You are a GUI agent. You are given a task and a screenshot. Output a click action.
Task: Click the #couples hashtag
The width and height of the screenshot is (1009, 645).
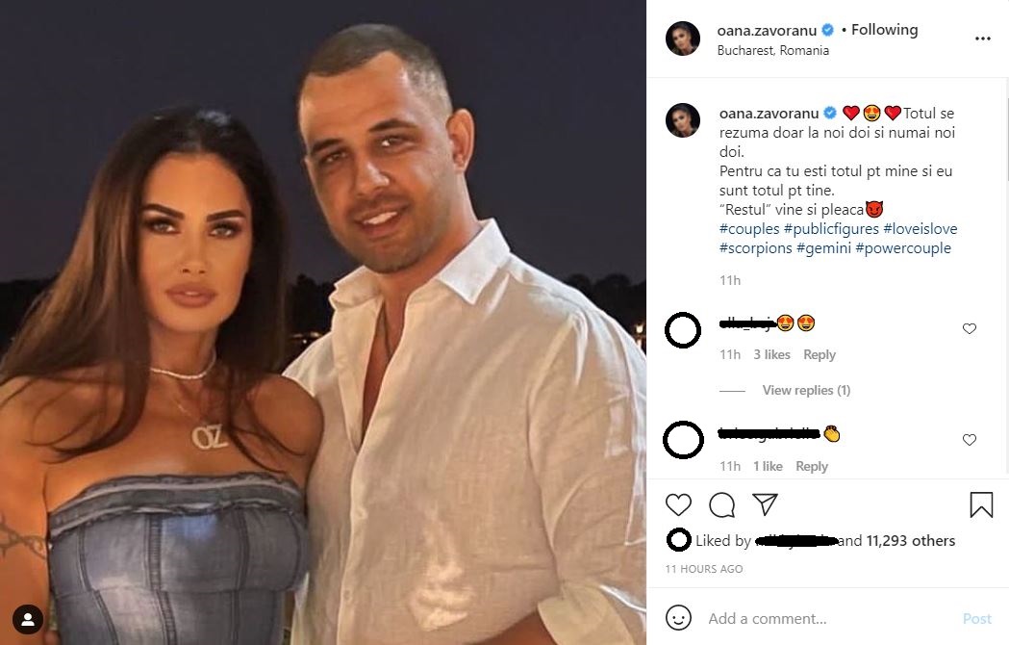point(749,229)
